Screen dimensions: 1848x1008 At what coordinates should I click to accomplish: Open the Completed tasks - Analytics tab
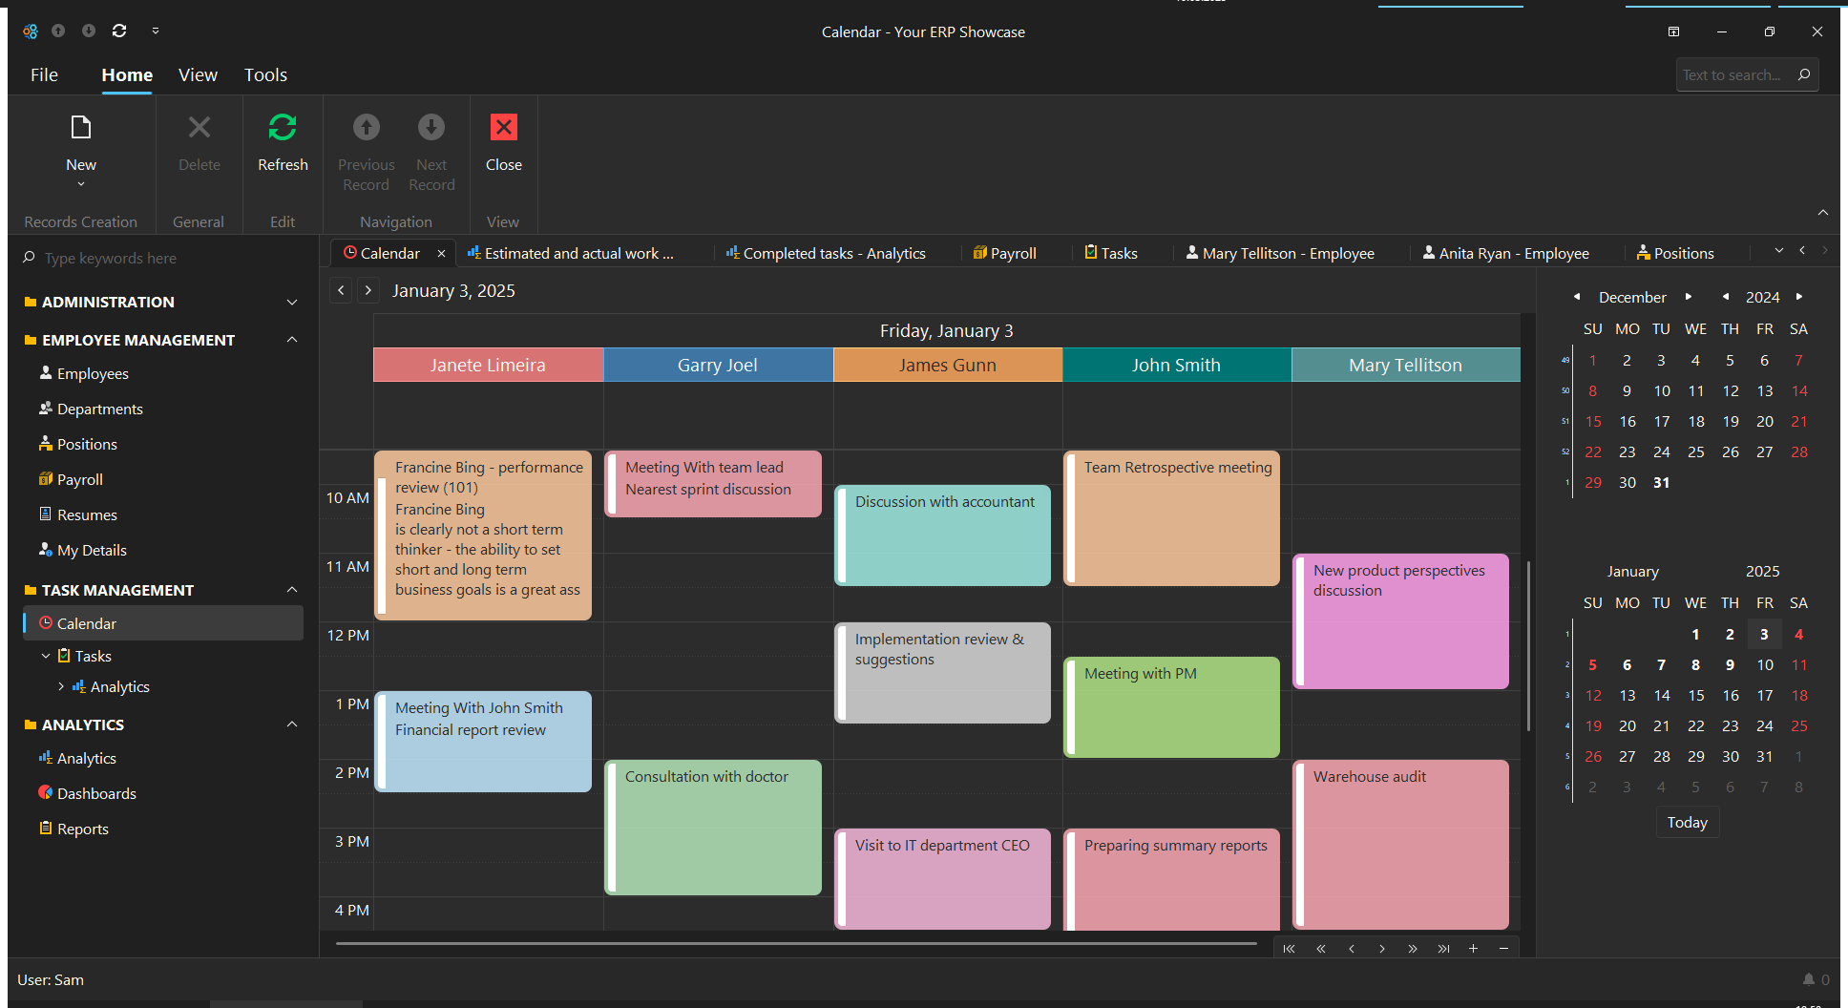point(833,253)
